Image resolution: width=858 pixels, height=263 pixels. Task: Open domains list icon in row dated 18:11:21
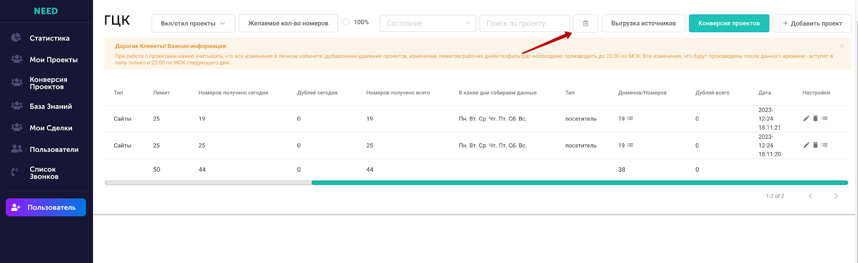630,118
